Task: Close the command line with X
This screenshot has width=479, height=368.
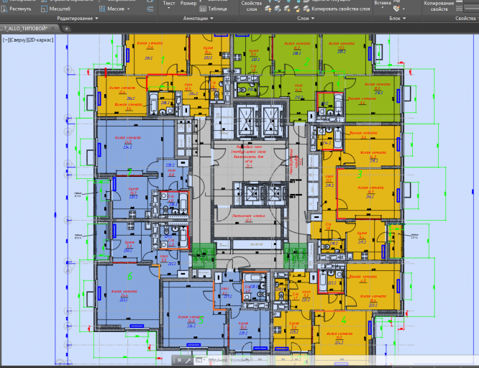Action: tap(179, 360)
